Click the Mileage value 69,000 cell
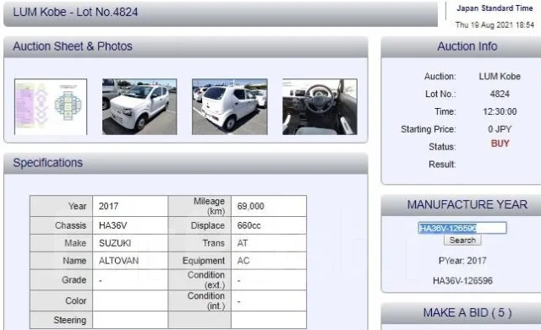 269,206
